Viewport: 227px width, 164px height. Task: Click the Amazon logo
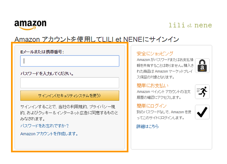30,25
